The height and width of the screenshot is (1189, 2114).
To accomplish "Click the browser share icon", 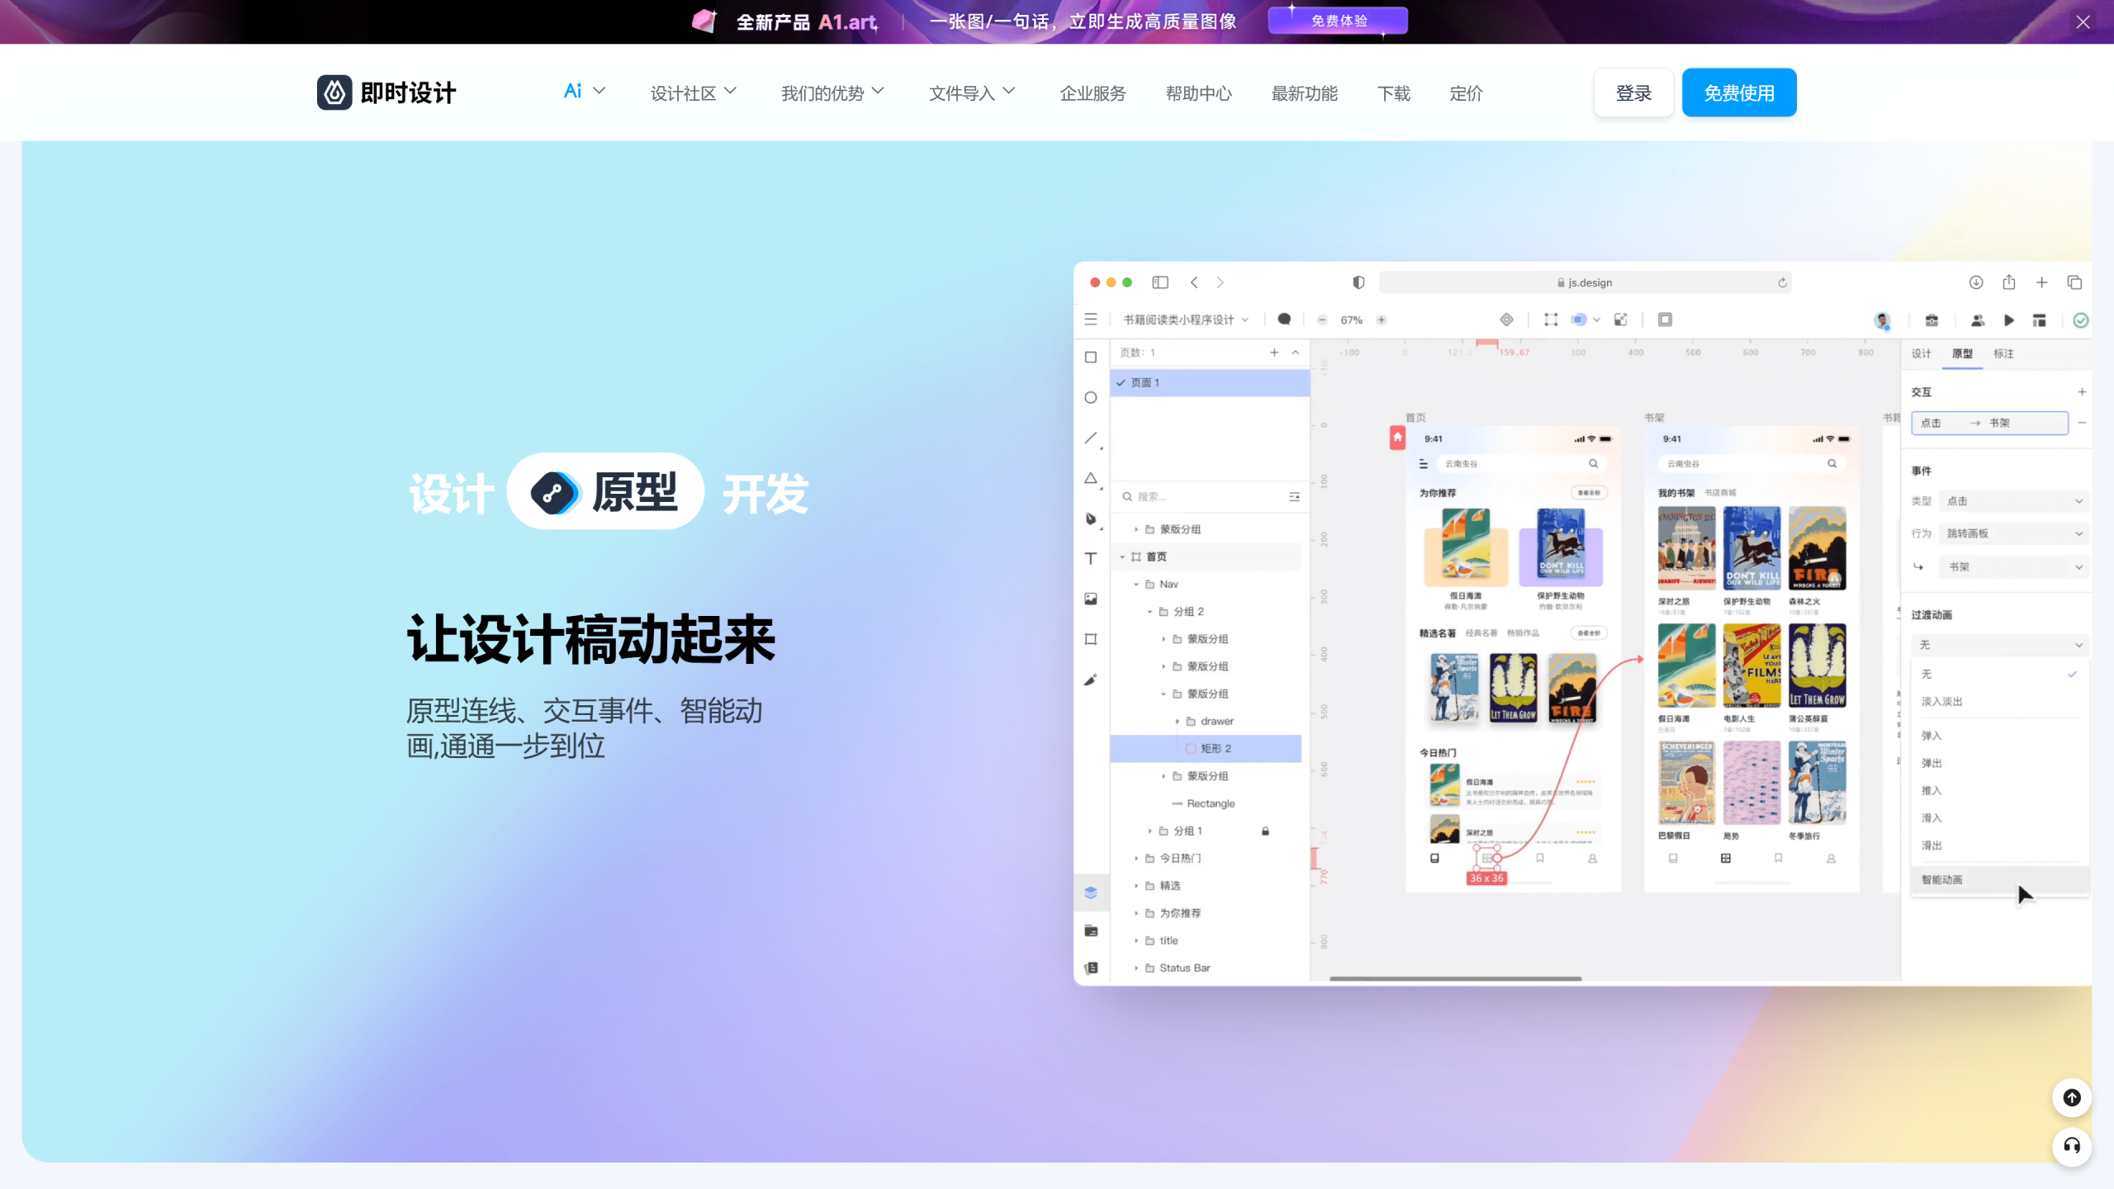I will coord(2009,282).
